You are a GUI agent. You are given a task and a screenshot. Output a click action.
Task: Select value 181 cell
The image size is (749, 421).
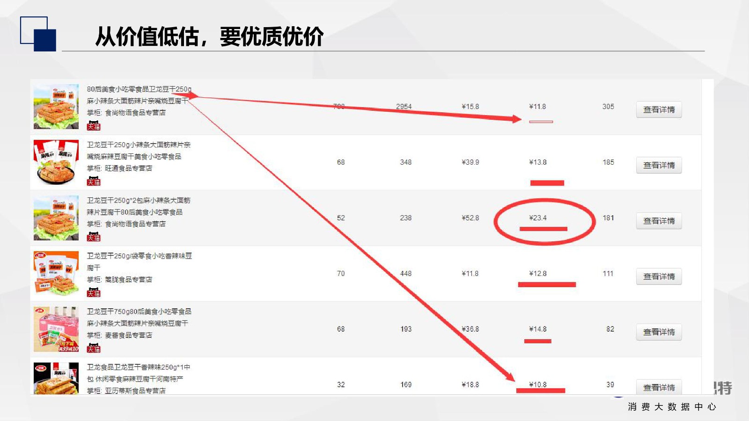(x=608, y=218)
